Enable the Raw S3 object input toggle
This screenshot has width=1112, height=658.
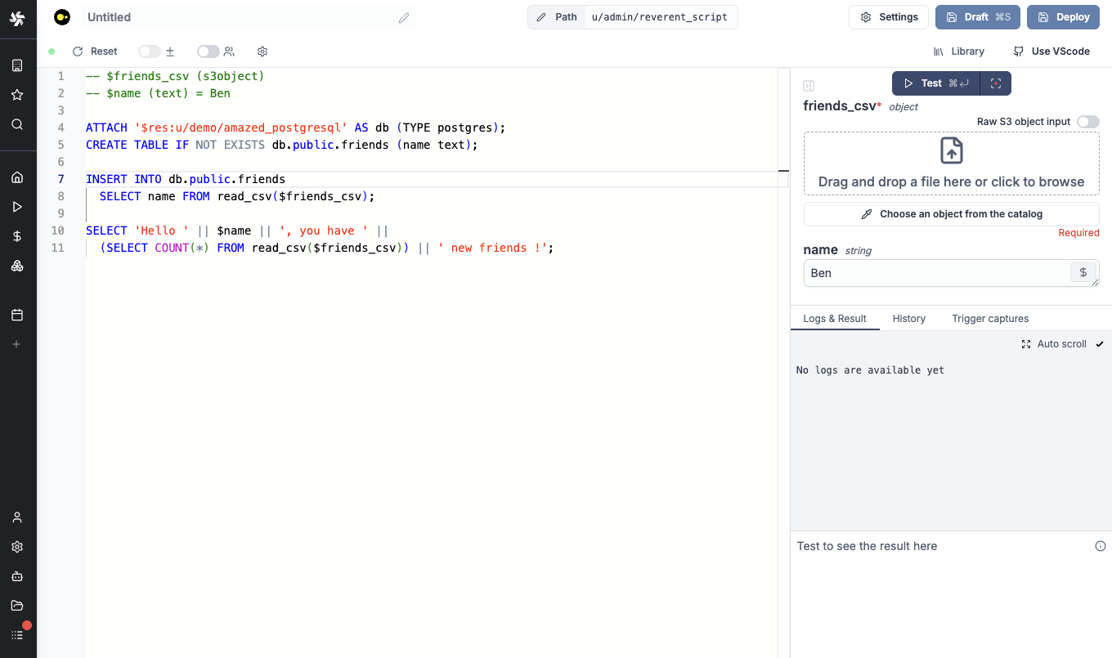point(1087,120)
